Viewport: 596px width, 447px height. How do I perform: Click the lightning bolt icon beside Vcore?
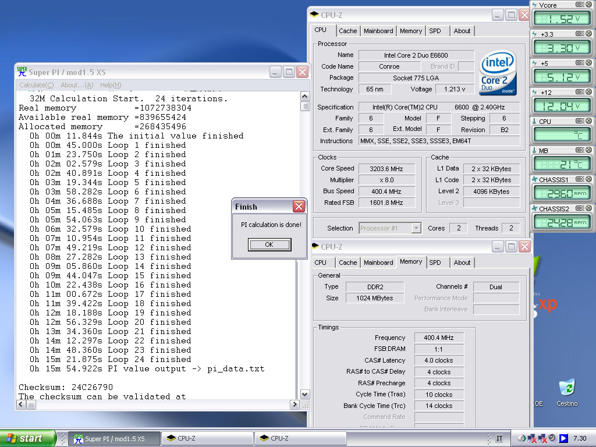point(534,5)
